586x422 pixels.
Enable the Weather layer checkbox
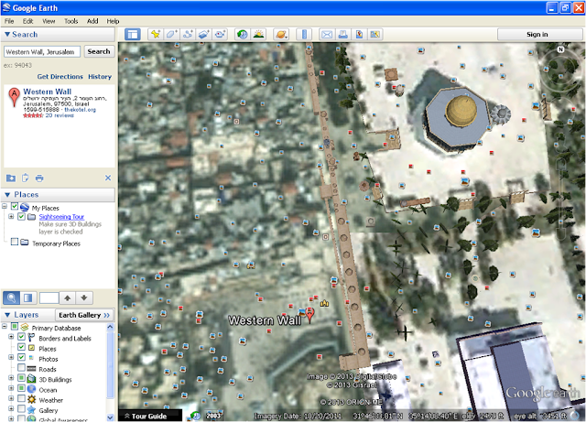(21, 398)
